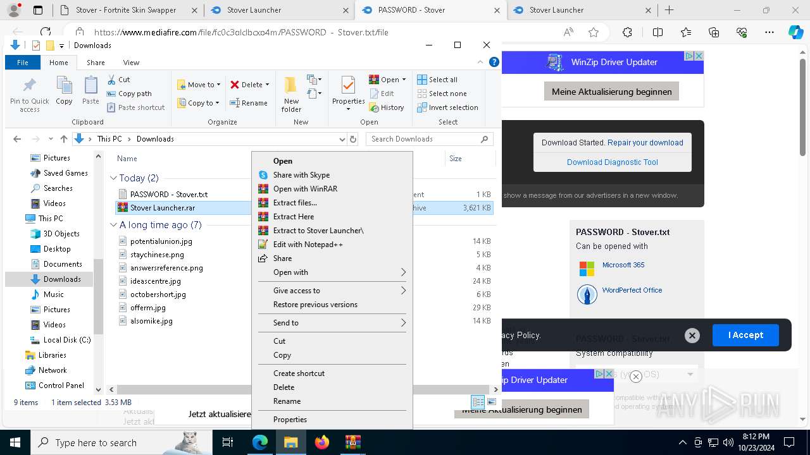Choose Extract Here menu entry
Image resolution: width=810 pixels, height=455 pixels.
[x=332, y=217]
